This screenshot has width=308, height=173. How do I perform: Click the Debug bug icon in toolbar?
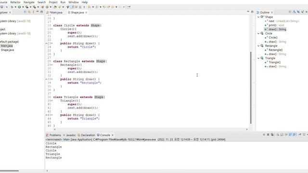[x=12, y=7]
